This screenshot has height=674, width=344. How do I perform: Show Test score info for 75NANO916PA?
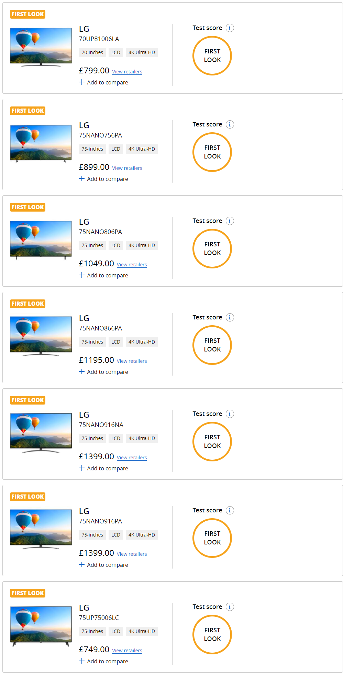(x=230, y=510)
